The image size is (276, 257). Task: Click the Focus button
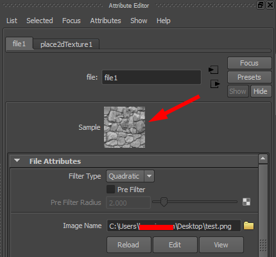pos(250,63)
